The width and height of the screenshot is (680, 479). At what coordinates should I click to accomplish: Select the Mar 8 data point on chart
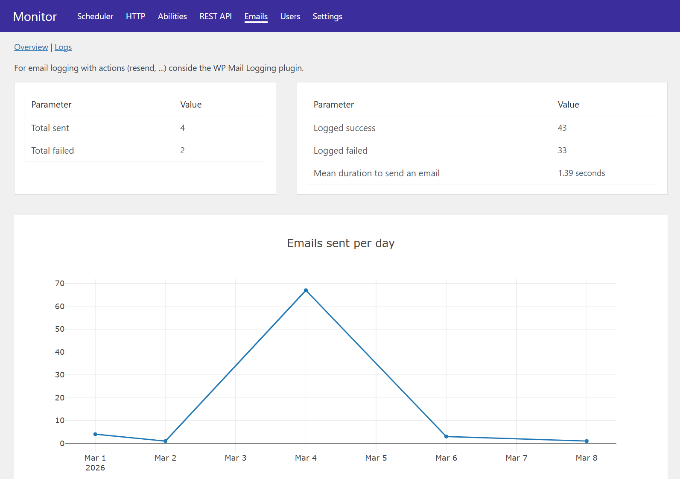[x=587, y=441]
